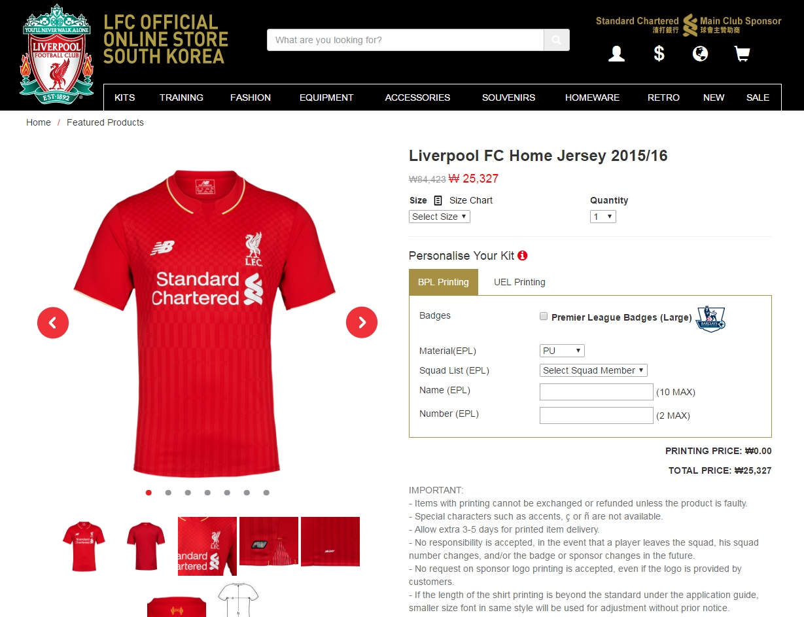The height and width of the screenshot is (617, 804).
Task: Open the Quantity dropdown
Action: click(603, 217)
